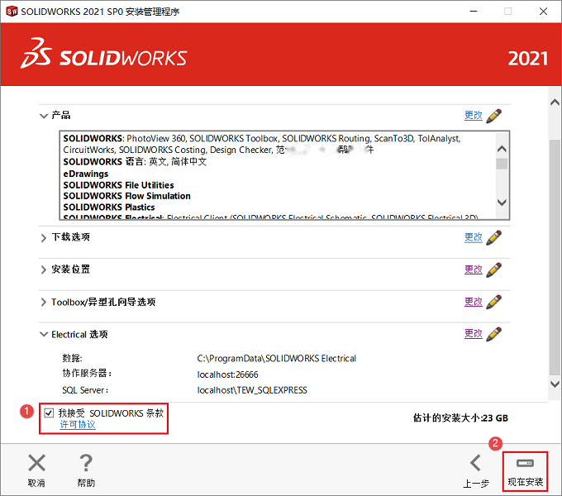Click the pencil icon for Toolbox/异型孔向导选项

[x=494, y=302]
